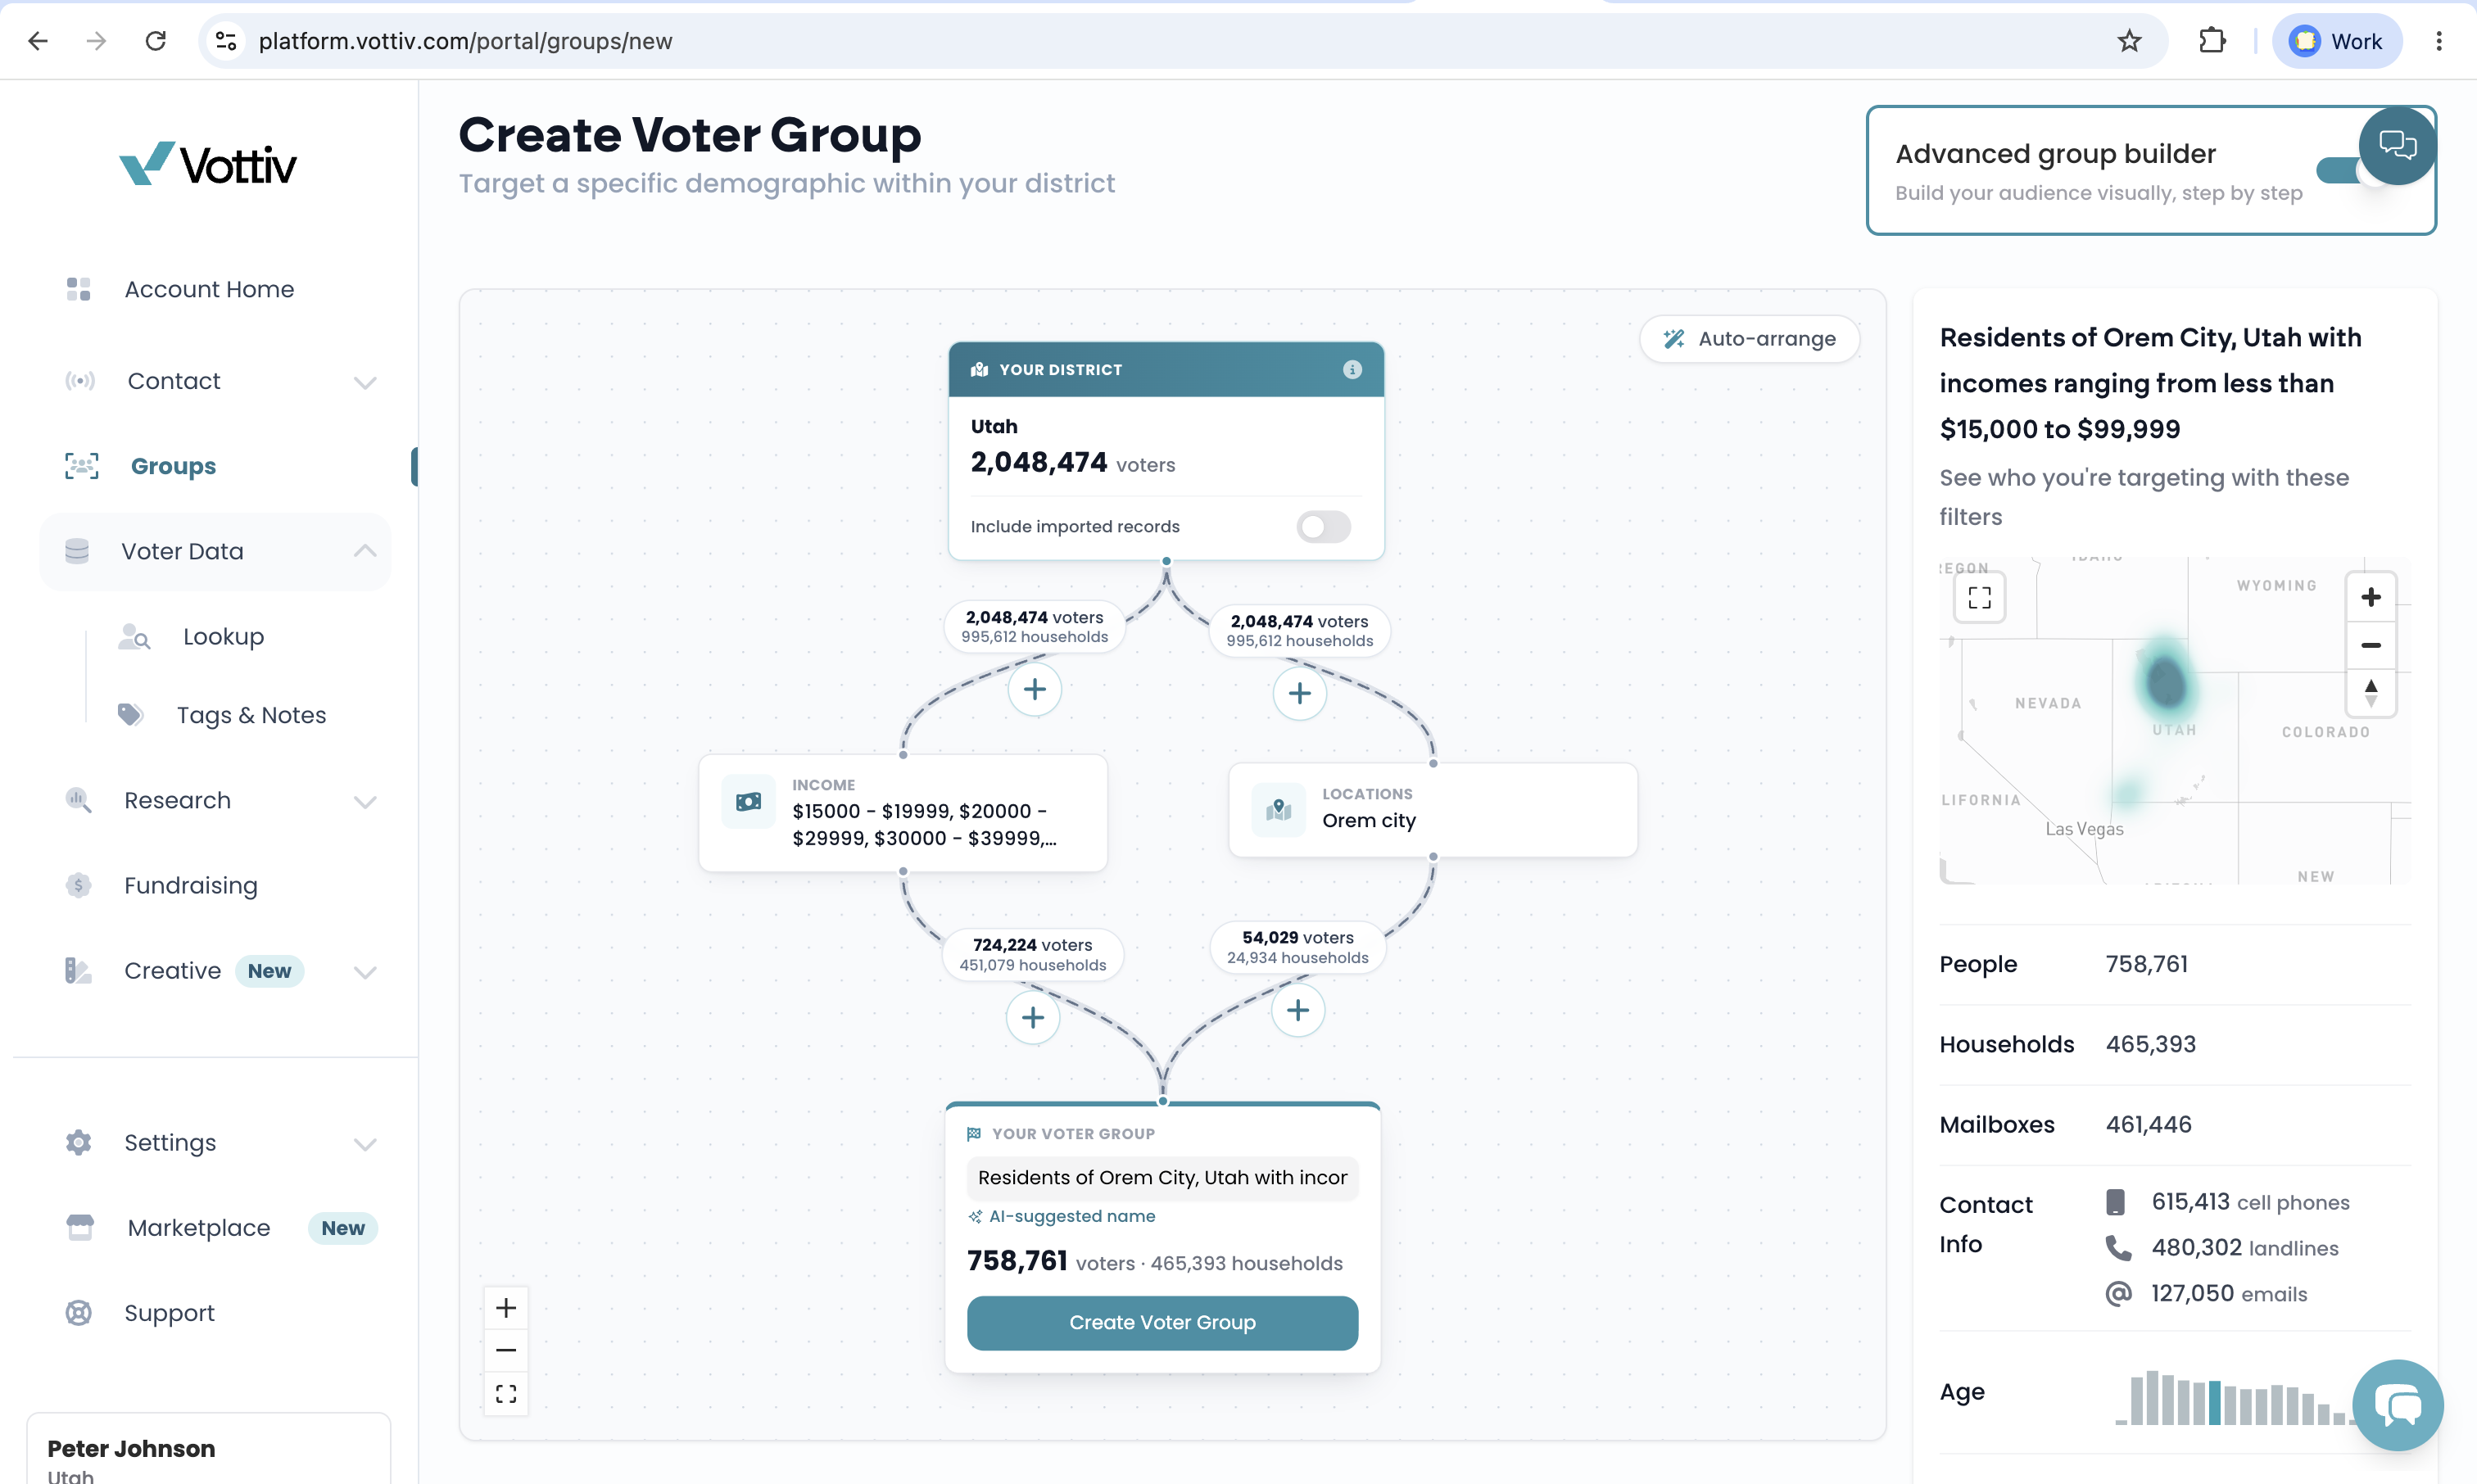Zoom in on the Utah map
This screenshot has width=2477, height=1484.
pyautogui.click(x=2370, y=597)
